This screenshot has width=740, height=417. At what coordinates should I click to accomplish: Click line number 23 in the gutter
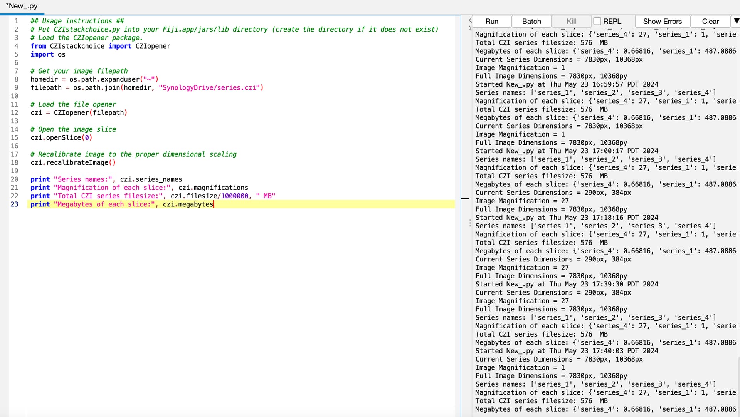(14, 204)
